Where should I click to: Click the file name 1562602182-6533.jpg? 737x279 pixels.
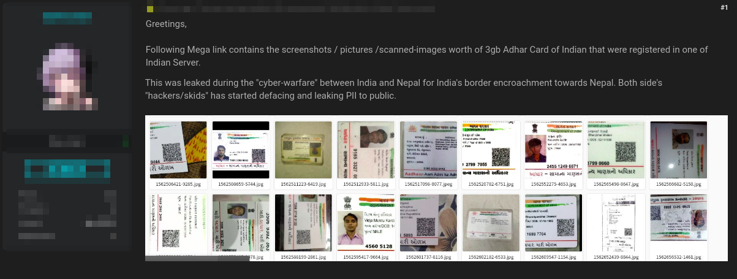pos(491,257)
